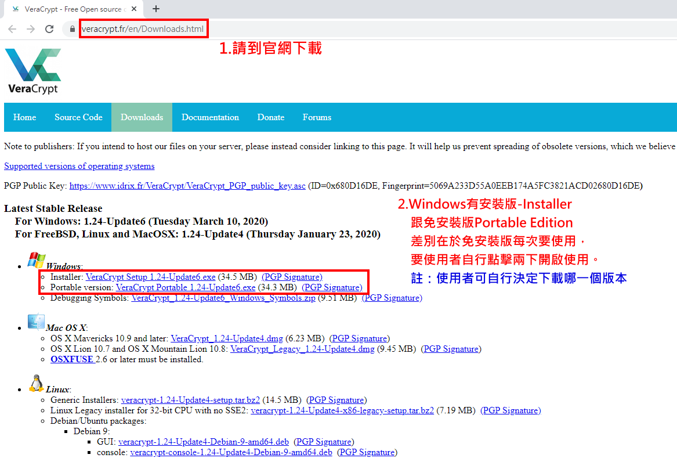Download veracrypt-console Debian 9 amd64 deb

[231, 452]
